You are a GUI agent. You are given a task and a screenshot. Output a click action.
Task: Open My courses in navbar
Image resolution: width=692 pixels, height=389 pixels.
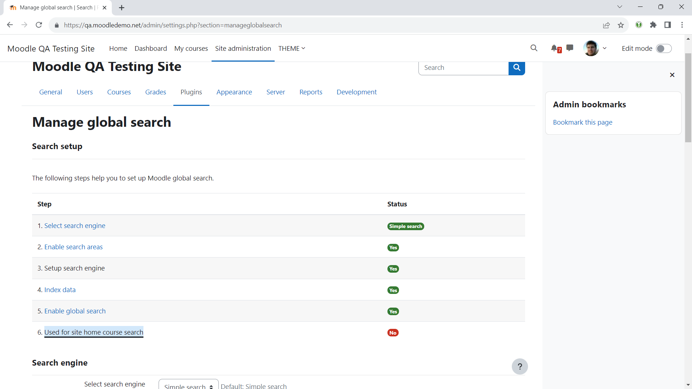point(191,48)
